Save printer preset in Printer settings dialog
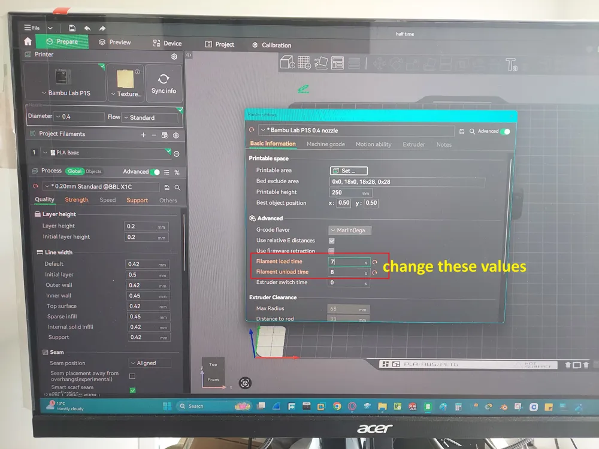 pyautogui.click(x=461, y=131)
